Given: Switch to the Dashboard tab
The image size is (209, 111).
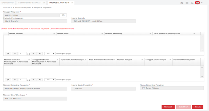Looking at the screenshot, I should coord(8,3).
